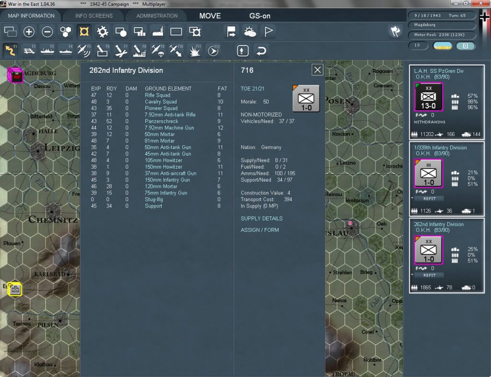Open the MAP INFORMATION tab
Viewport: 491px width, 377px height.
[x=31, y=16]
